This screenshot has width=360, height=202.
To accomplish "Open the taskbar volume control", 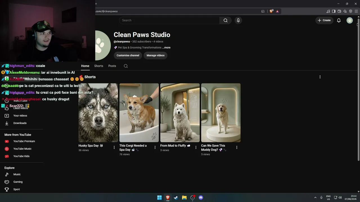I will click(340, 198).
